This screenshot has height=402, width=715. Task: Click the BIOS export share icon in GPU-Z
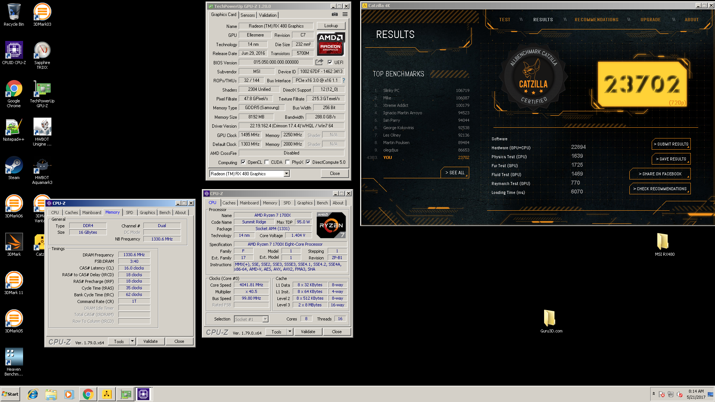pyautogui.click(x=320, y=62)
